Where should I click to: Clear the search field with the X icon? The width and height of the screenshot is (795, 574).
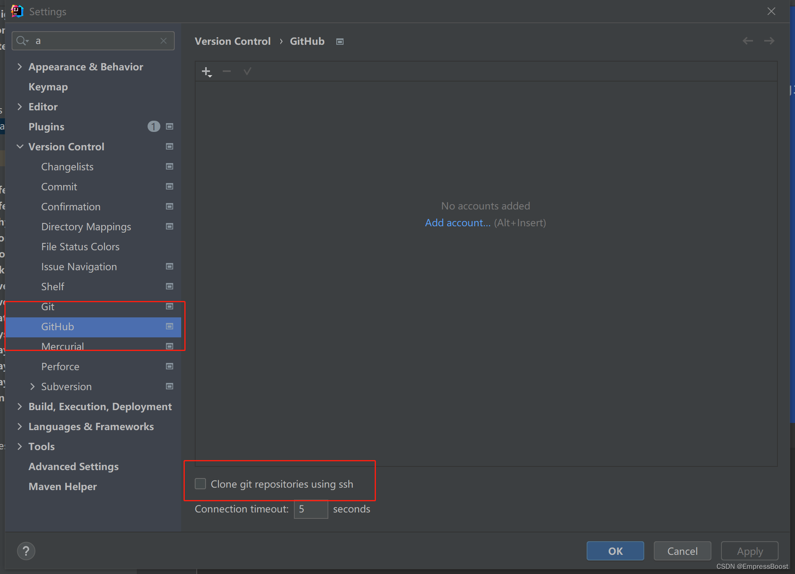[163, 40]
